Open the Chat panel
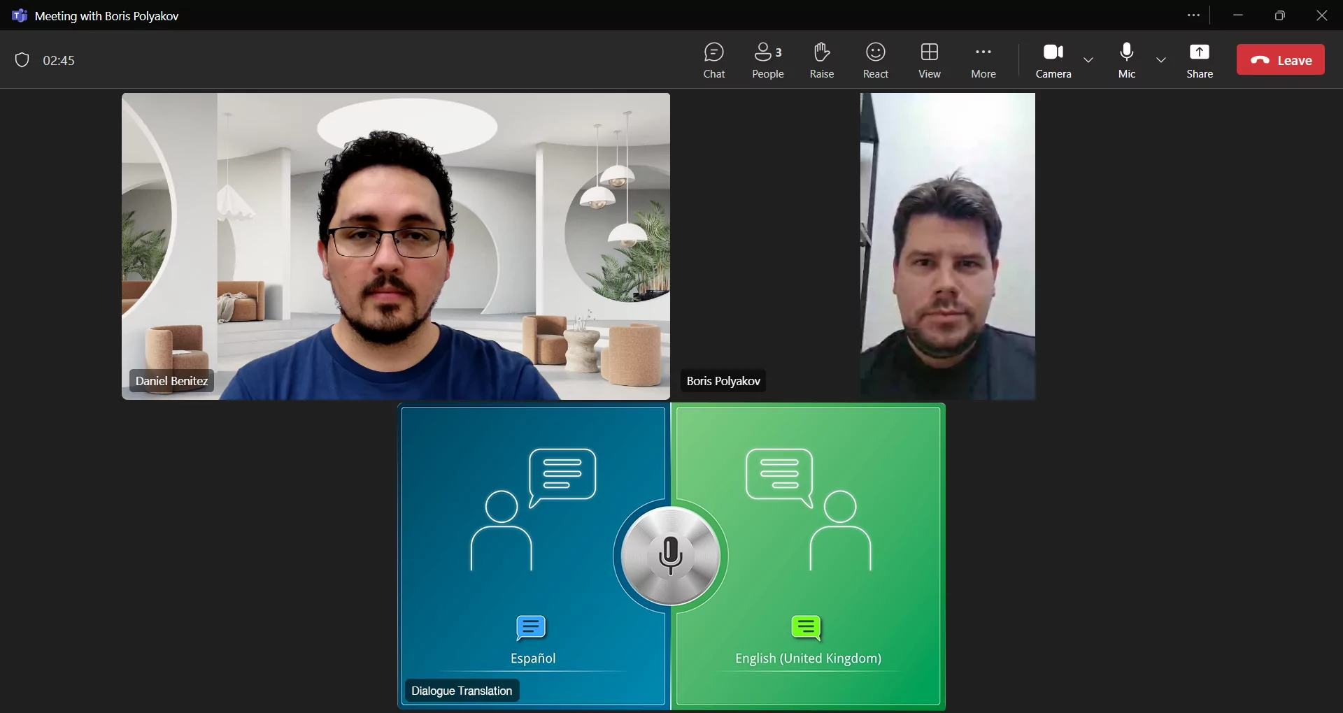The image size is (1343, 713). [x=713, y=60]
